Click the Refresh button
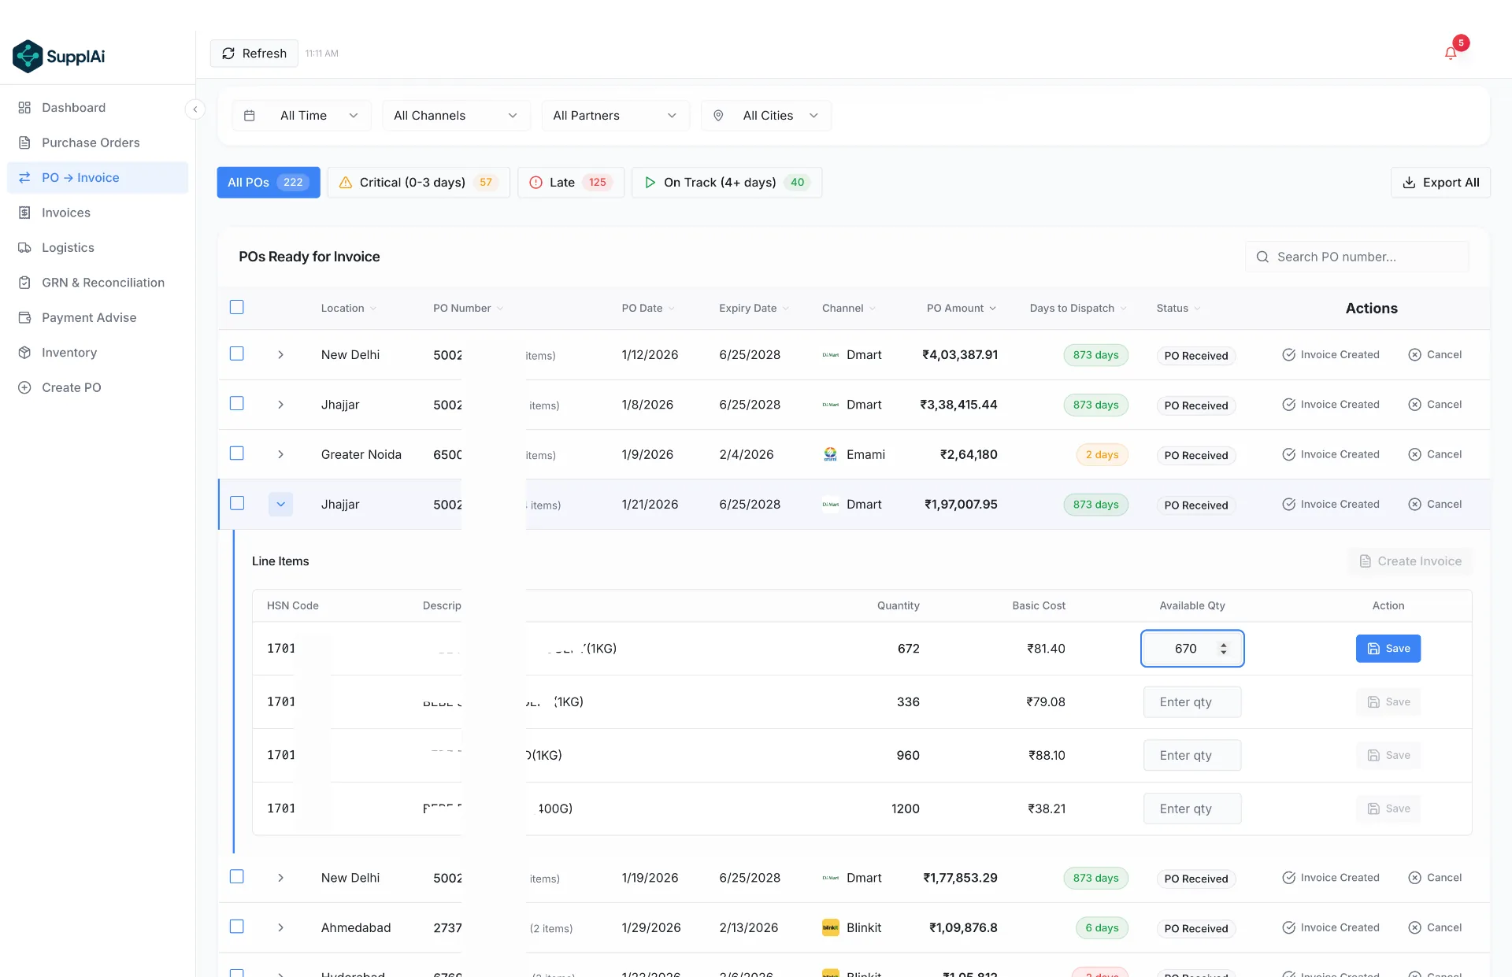This screenshot has width=1512, height=977. click(254, 54)
